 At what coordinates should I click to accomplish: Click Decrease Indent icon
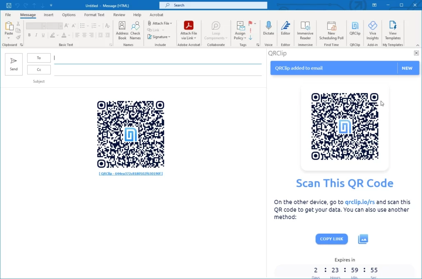101,35
